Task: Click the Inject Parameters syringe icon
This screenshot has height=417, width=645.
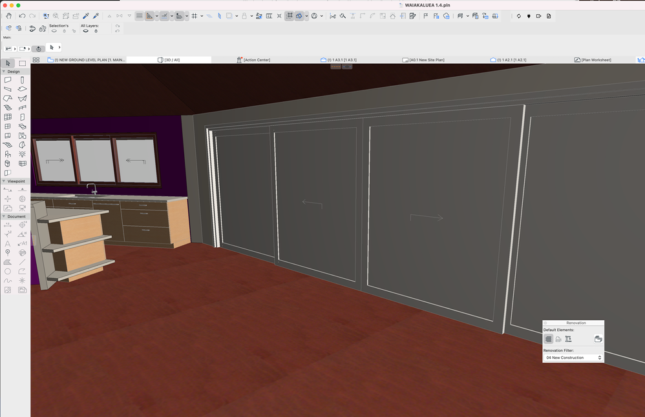Action: pyautogui.click(x=96, y=16)
